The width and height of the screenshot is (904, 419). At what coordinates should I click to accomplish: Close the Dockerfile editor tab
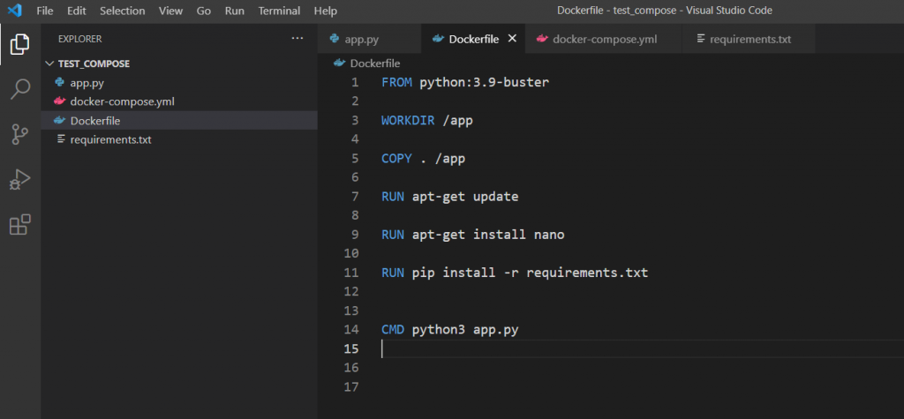(x=511, y=39)
